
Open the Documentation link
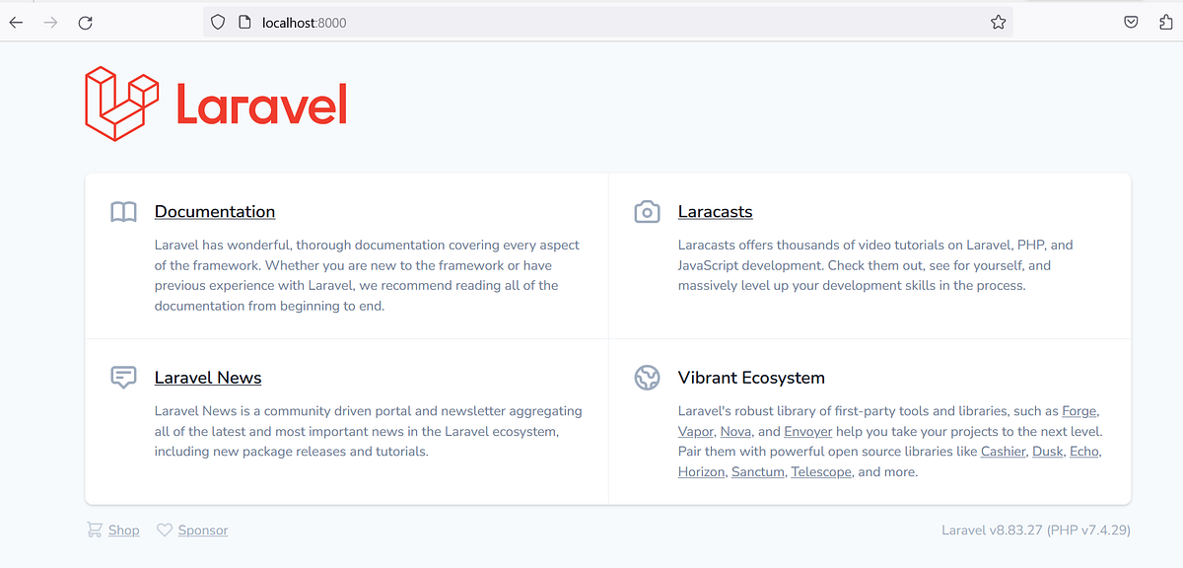[215, 211]
